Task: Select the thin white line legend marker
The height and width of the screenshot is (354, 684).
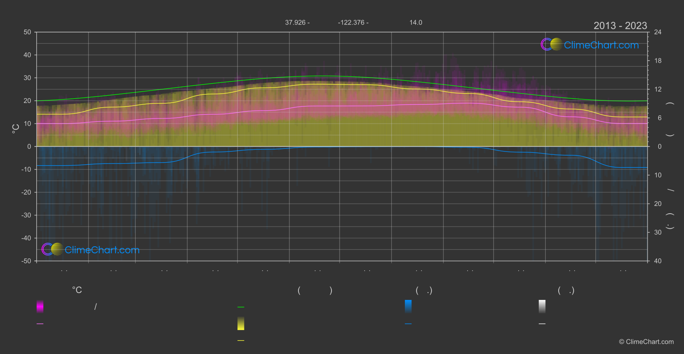Action: tap(542, 324)
